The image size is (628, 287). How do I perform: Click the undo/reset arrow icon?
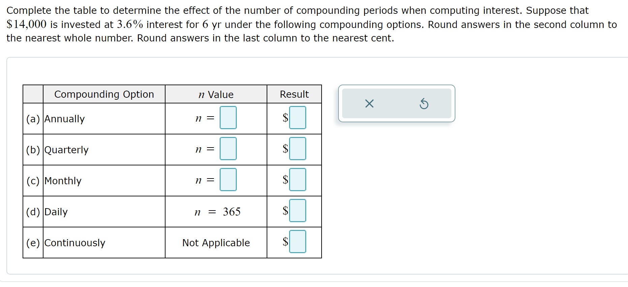coord(424,104)
